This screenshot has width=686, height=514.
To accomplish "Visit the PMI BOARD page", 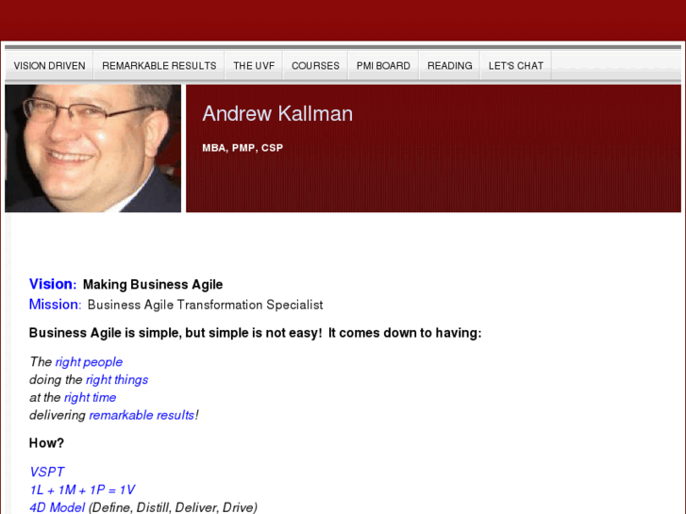I will [x=383, y=66].
